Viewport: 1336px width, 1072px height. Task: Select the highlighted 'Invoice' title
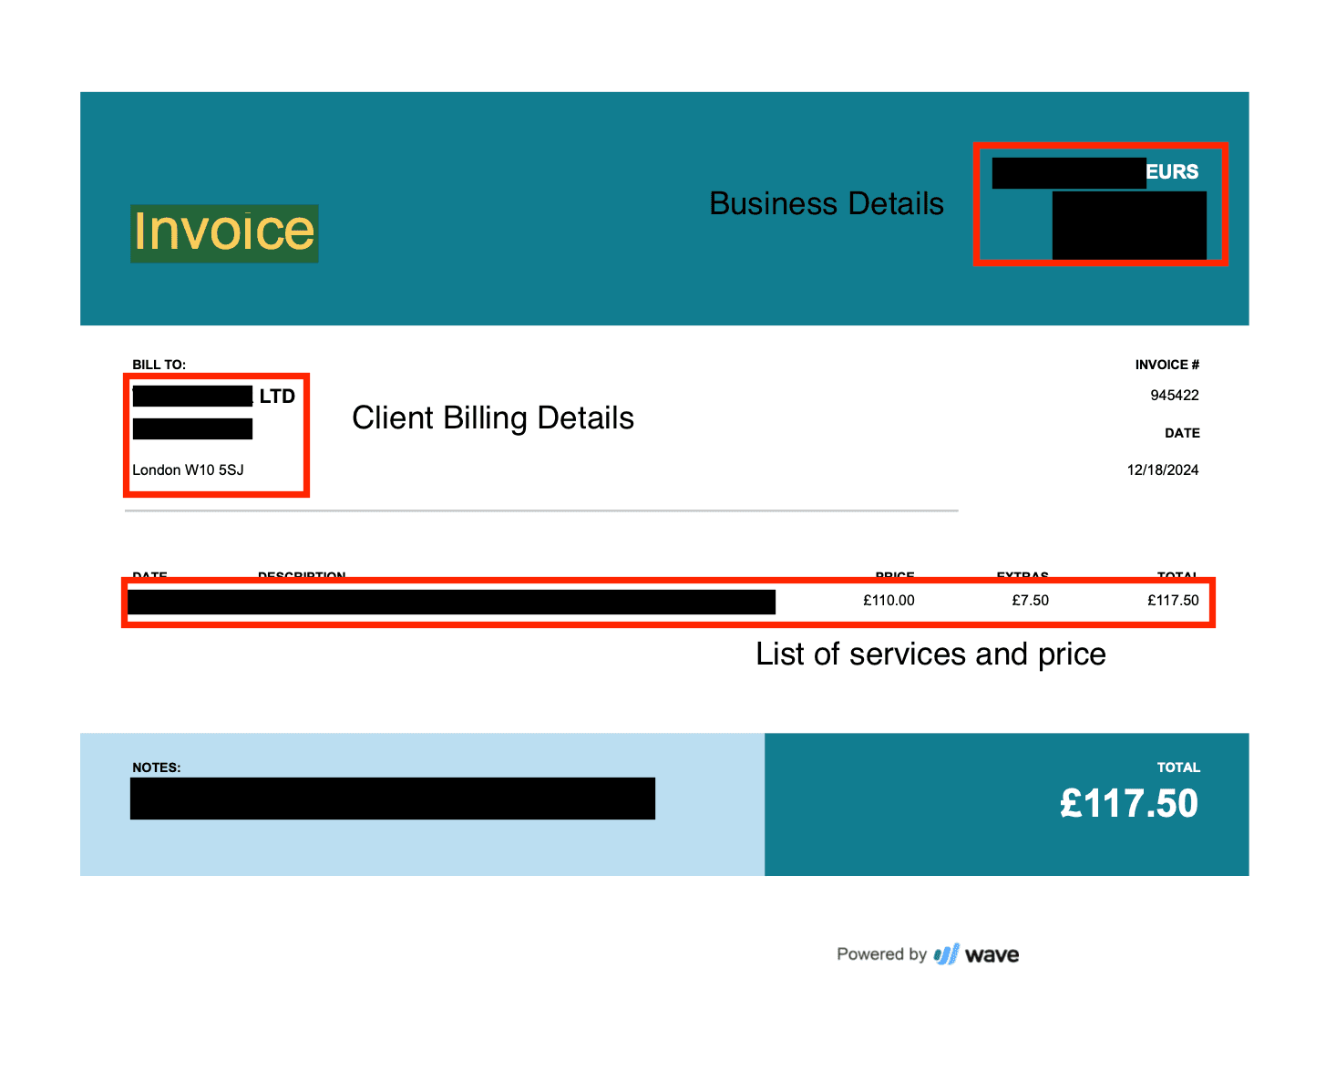[x=224, y=232]
